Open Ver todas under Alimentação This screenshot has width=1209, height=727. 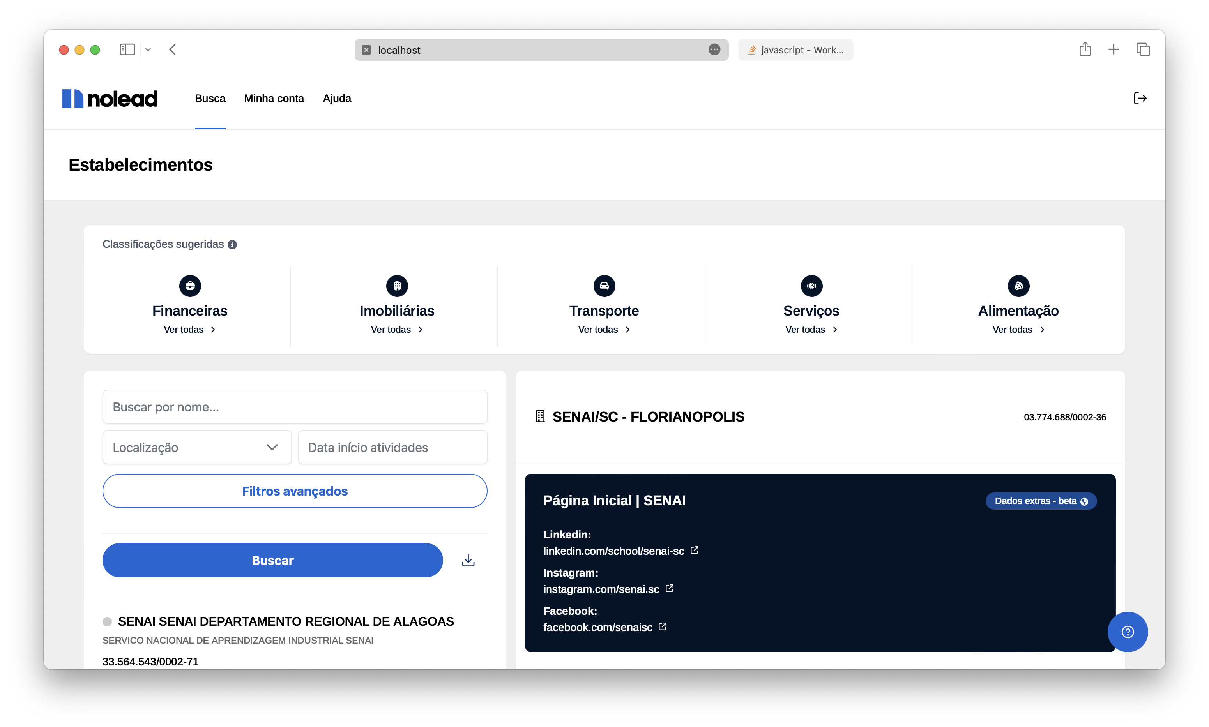point(1018,330)
